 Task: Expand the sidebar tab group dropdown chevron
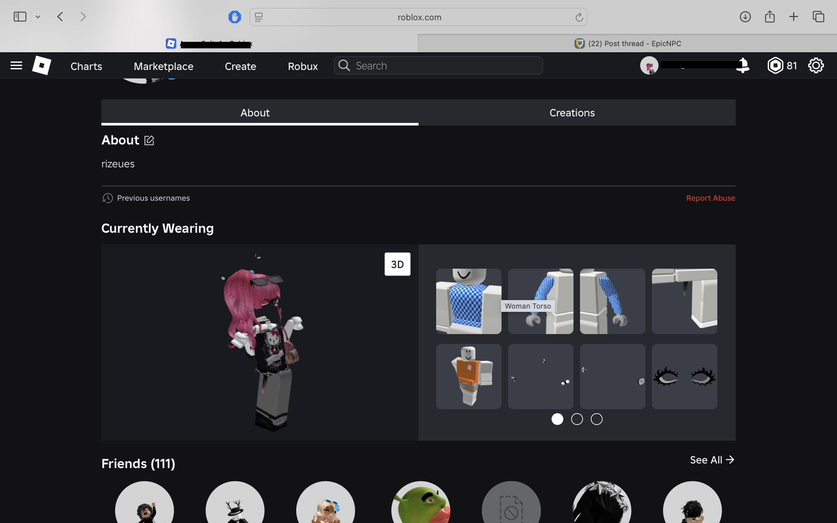(x=38, y=17)
